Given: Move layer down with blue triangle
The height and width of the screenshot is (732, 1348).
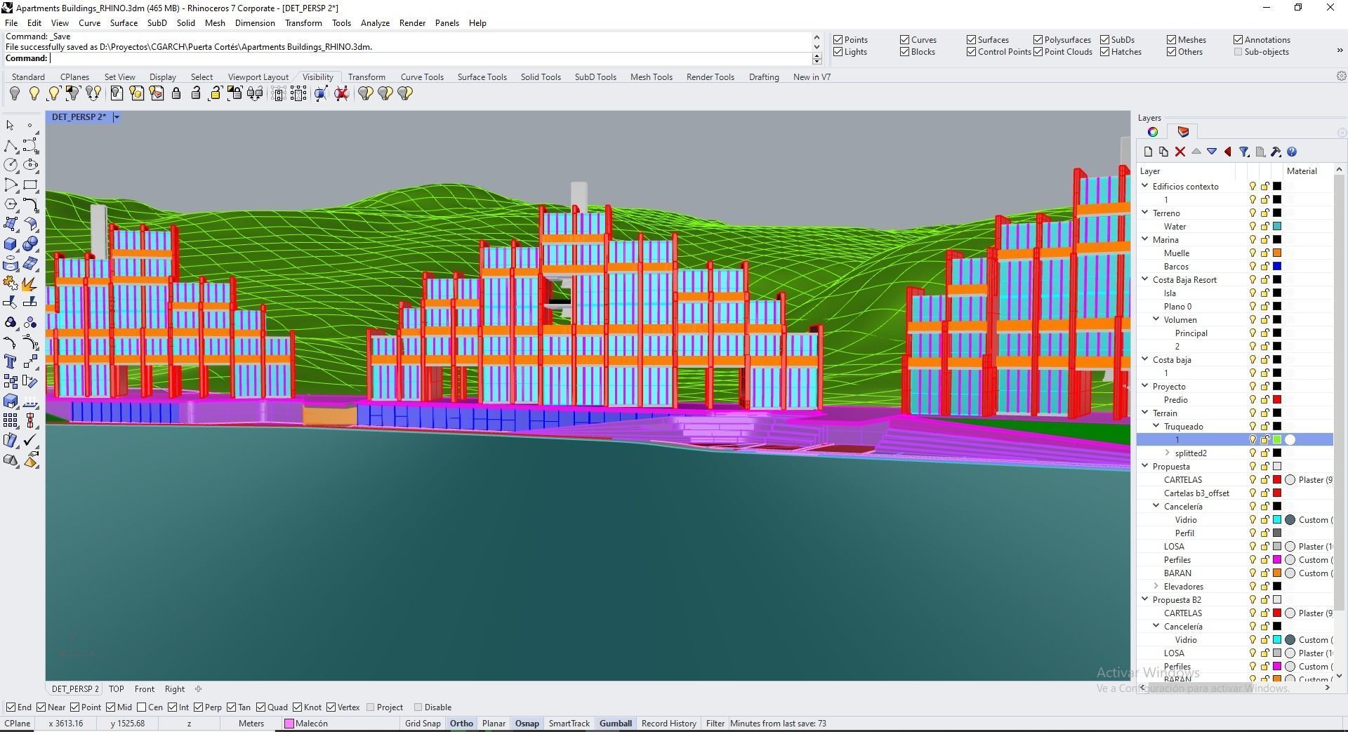Looking at the screenshot, I should coord(1212,152).
